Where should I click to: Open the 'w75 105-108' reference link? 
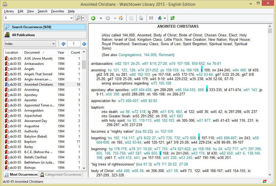(161, 83)
